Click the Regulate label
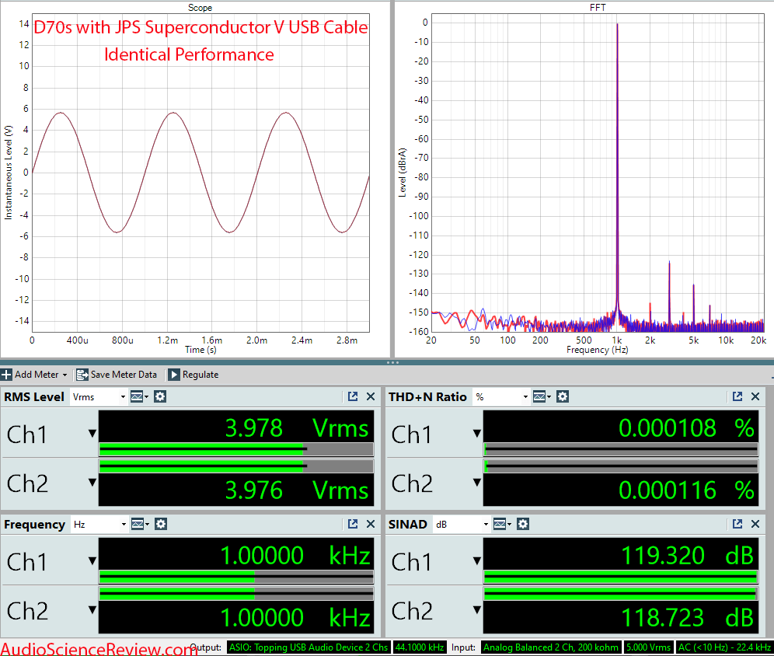The image size is (774, 656). coord(200,375)
